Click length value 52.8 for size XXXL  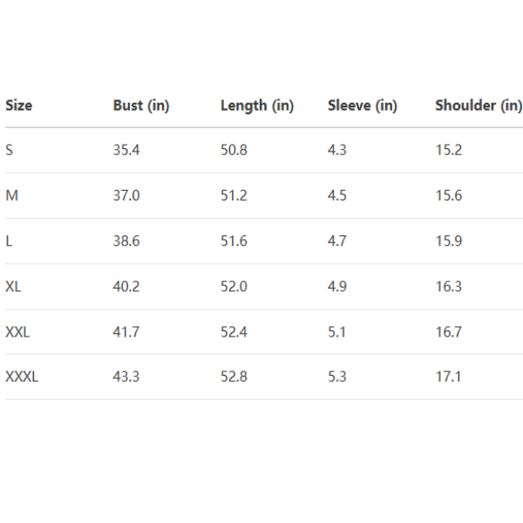(x=234, y=377)
